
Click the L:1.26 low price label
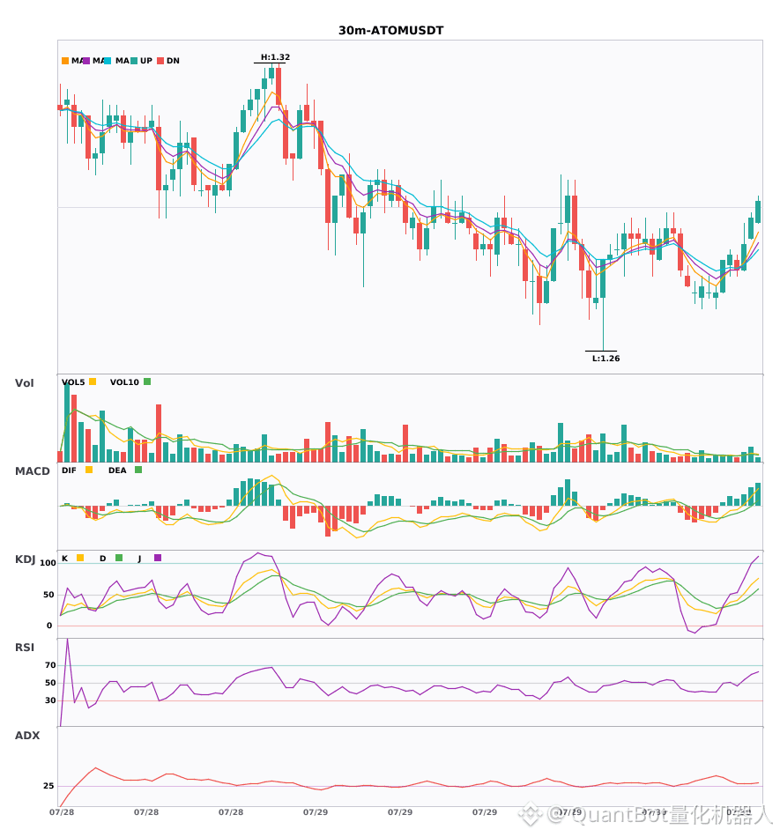click(x=606, y=359)
